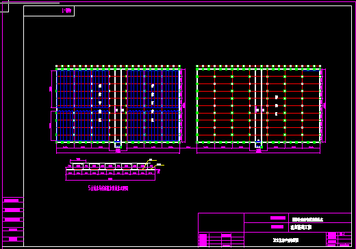The height and width of the screenshot is (249, 356).
Task: Select the left floor plan with blue grid lines
Action: tap(118, 109)
